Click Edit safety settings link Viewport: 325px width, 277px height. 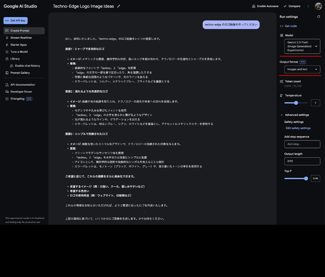pyautogui.click(x=298, y=128)
